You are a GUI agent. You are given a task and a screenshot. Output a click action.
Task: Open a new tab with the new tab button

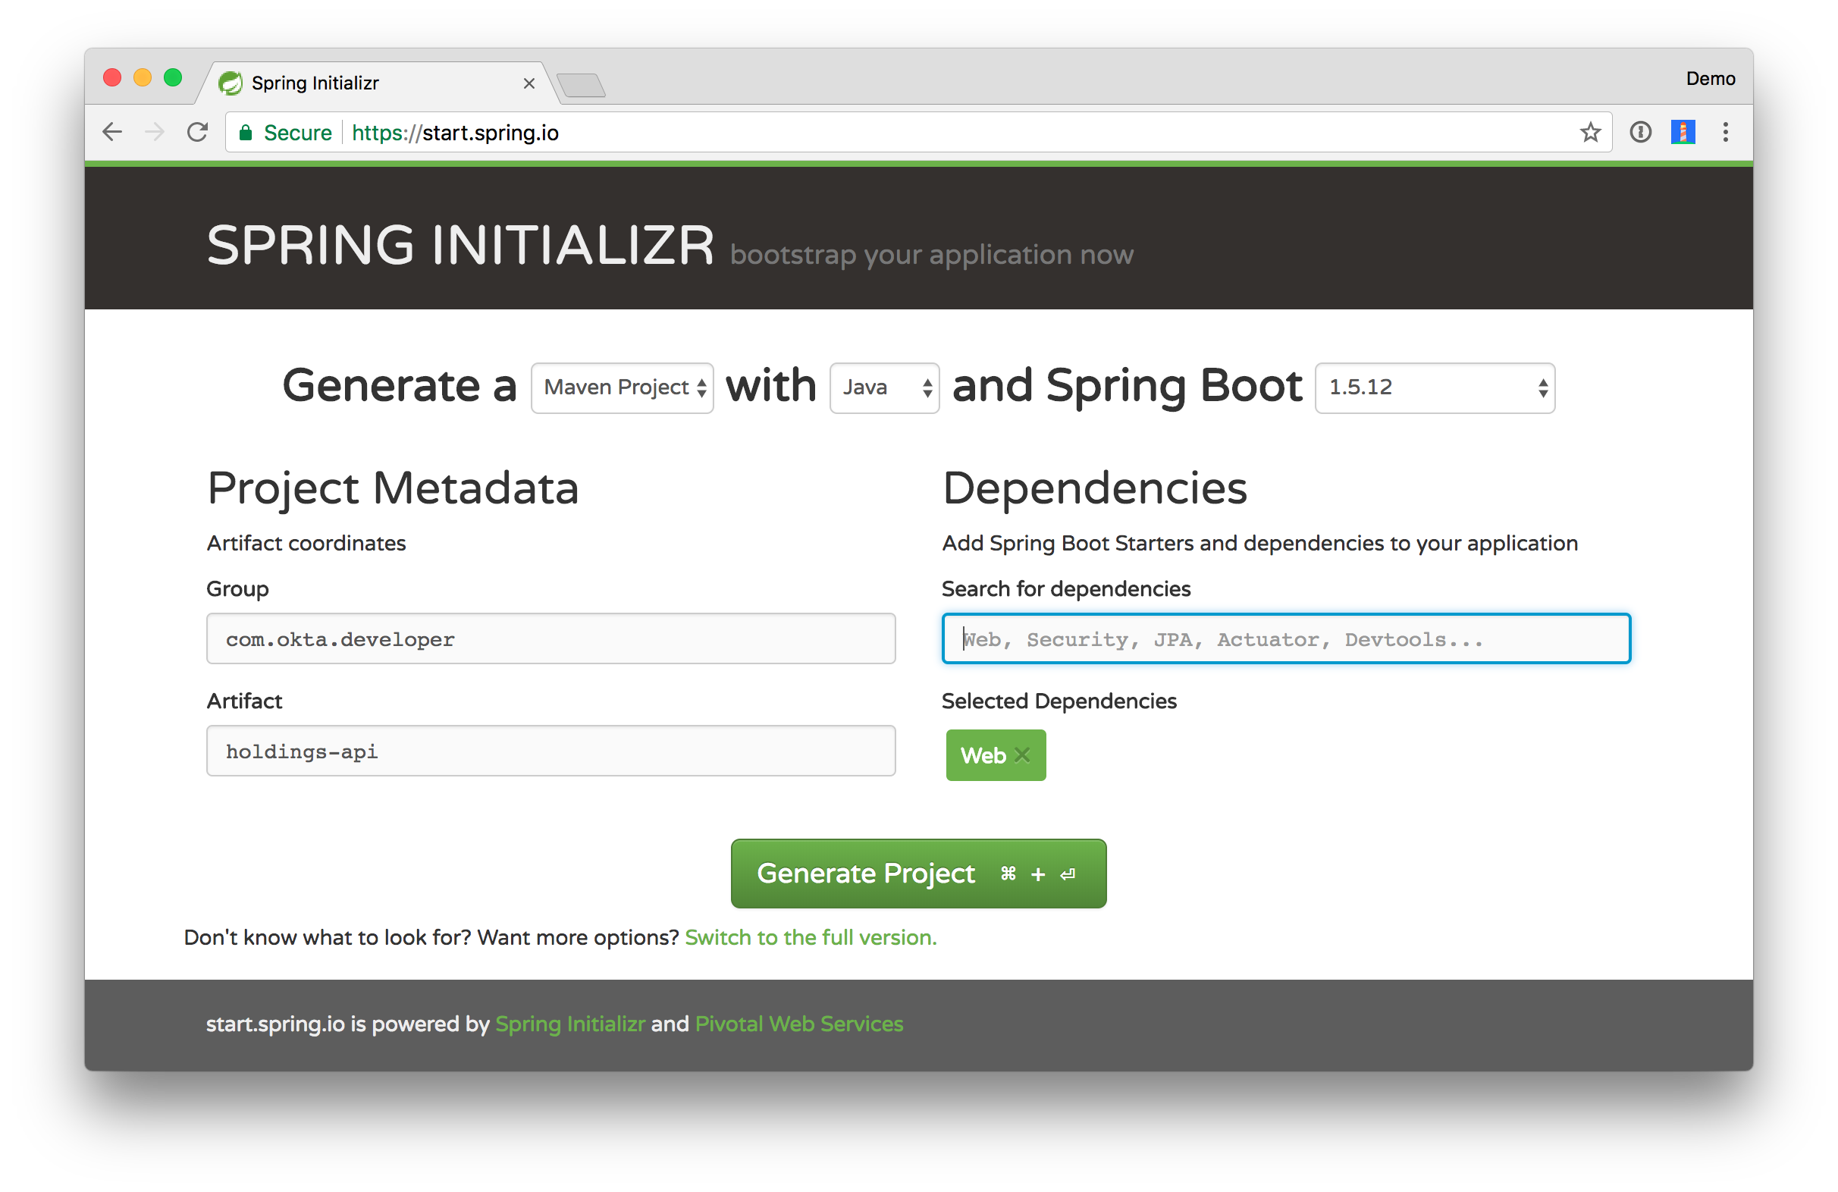coord(581,85)
